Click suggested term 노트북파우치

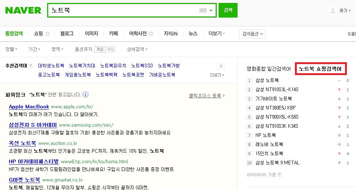(113, 66)
